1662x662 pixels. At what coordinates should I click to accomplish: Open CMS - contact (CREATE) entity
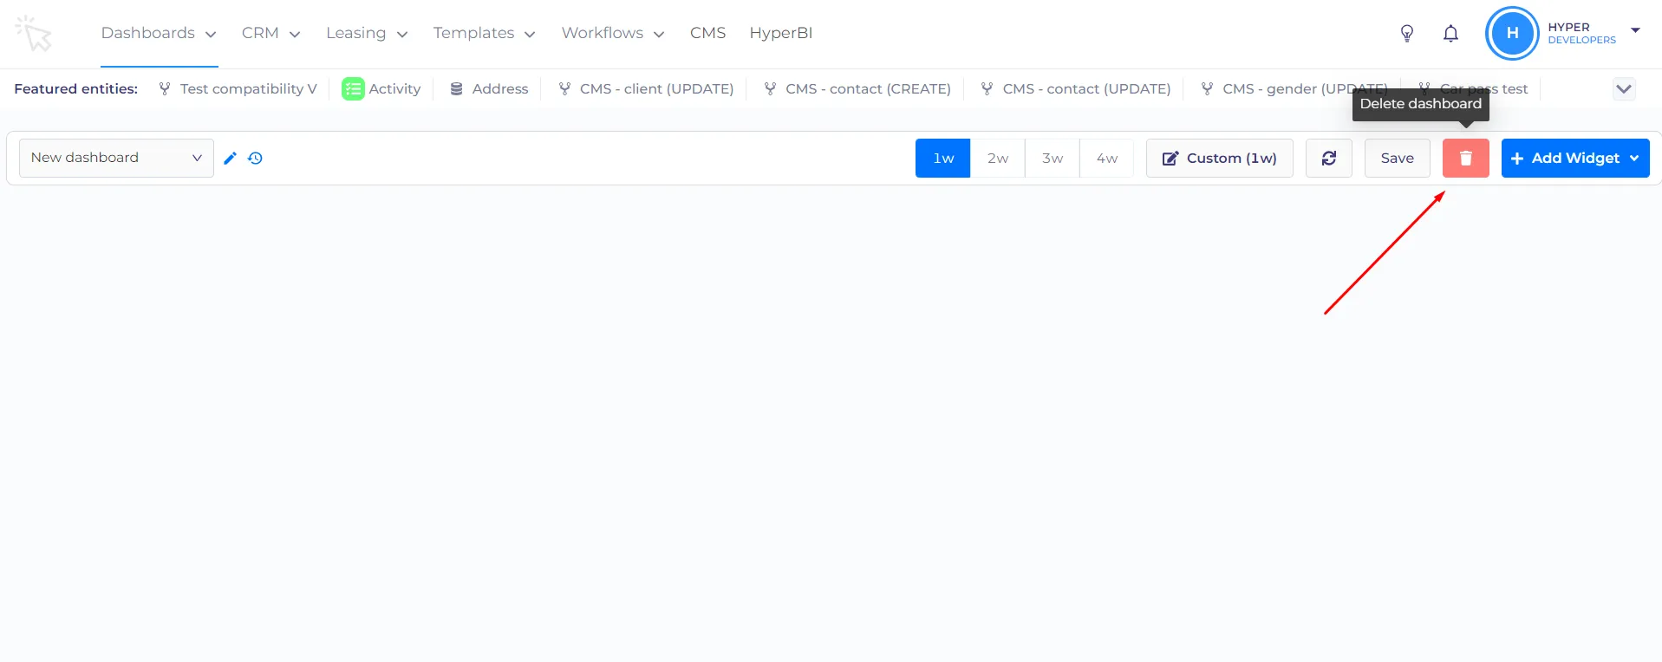(x=857, y=89)
